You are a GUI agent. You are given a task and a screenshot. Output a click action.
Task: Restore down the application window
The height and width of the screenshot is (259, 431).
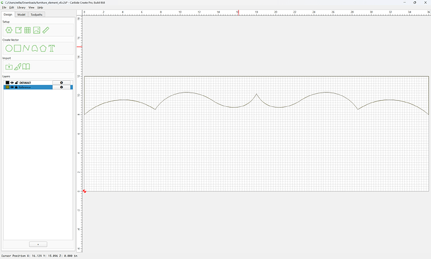coord(415,3)
